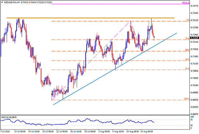Click the 0.0 Fibonacci level label
Screen dimensions: 199x134
[188, 20]
